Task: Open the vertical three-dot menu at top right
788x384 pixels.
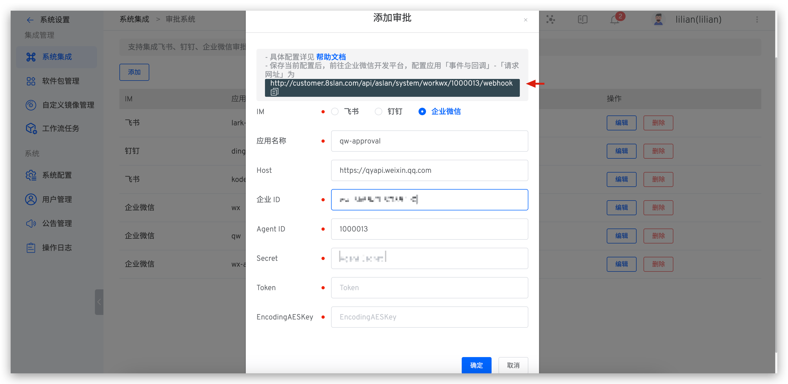Action: (757, 19)
